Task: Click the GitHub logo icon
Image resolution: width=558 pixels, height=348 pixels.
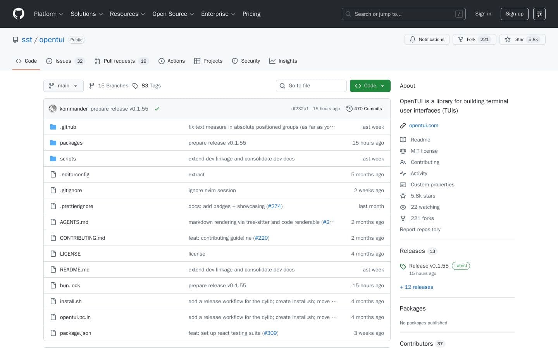Action: click(x=19, y=14)
